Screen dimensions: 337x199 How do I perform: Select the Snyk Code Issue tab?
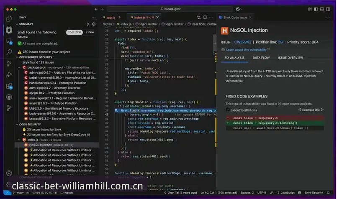(x=235, y=18)
